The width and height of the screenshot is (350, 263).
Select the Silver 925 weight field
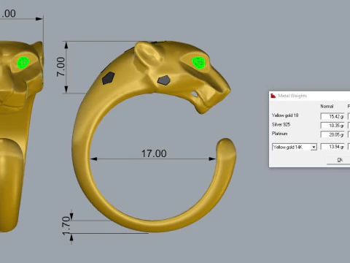(332, 126)
